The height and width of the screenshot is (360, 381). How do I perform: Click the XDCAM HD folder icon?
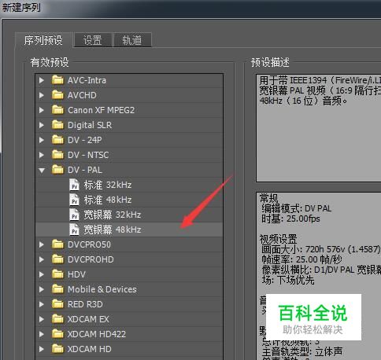coord(57,348)
